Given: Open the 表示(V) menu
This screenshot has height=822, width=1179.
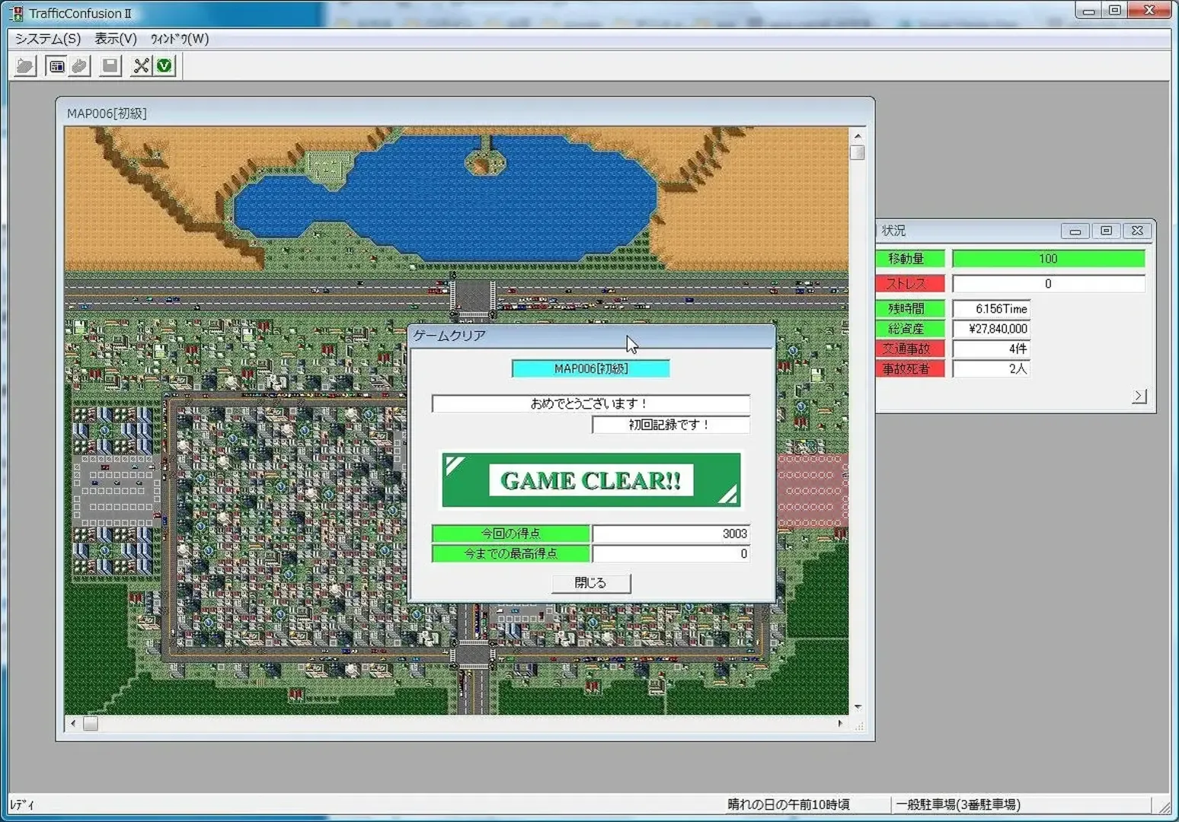Looking at the screenshot, I should click(x=116, y=39).
